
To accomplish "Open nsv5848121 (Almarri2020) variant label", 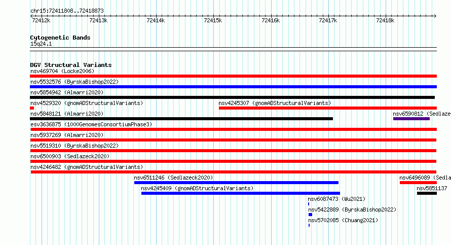I will (67, 114).
